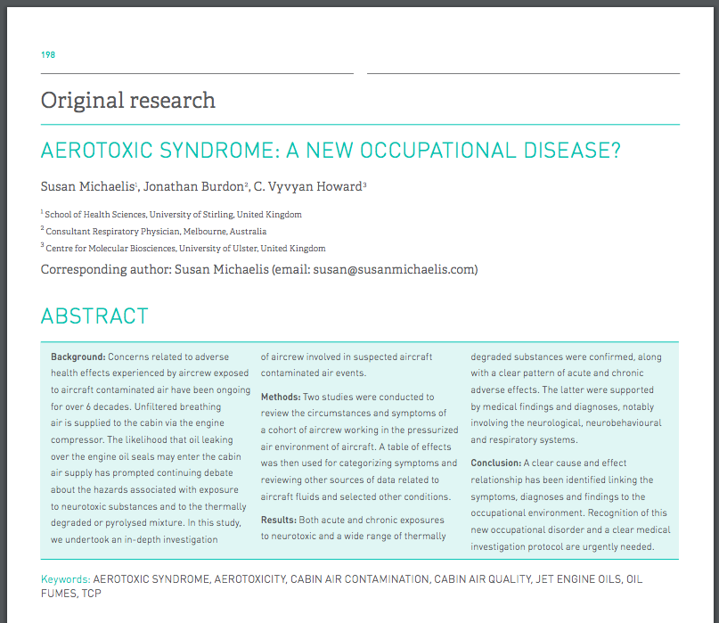
Task: Select the Consultant Respiratory Physician affiliation line
Action: point(156,232)
